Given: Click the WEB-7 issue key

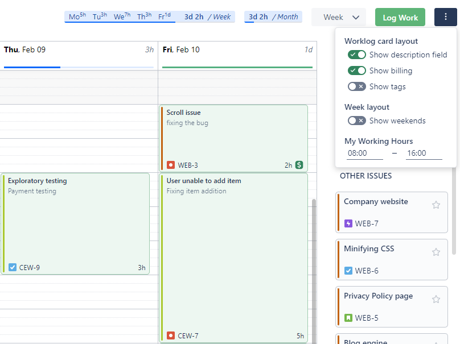Looking at the screenshot, I should pos(367,223).
